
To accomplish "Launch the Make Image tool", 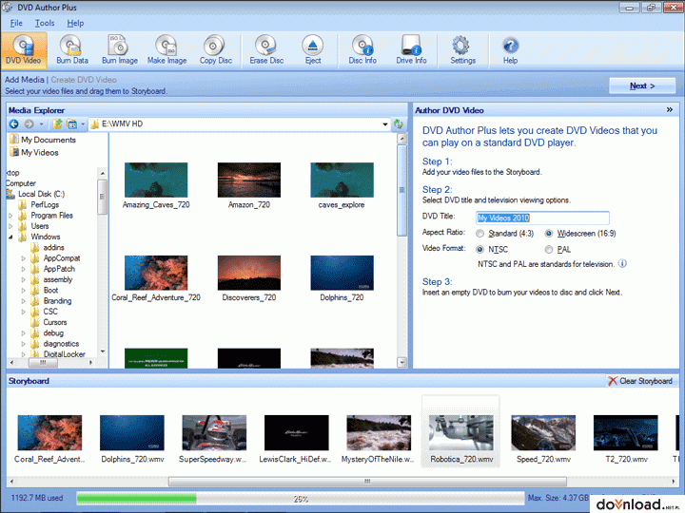I will click(166, 49).
